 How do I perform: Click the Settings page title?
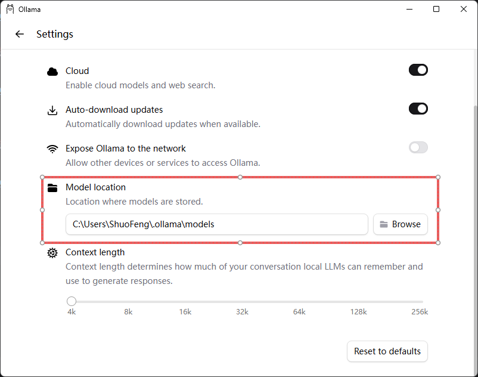click(x=55, y=34)
